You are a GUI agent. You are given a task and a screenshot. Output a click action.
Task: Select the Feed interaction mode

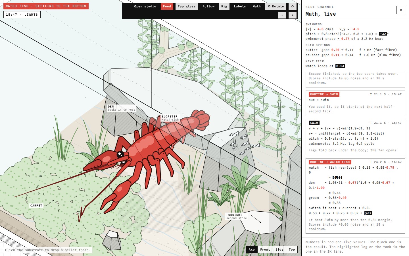[x=167, y=6]
